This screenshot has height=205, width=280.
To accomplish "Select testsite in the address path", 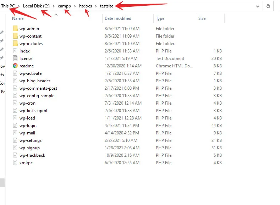I will 106,6.
